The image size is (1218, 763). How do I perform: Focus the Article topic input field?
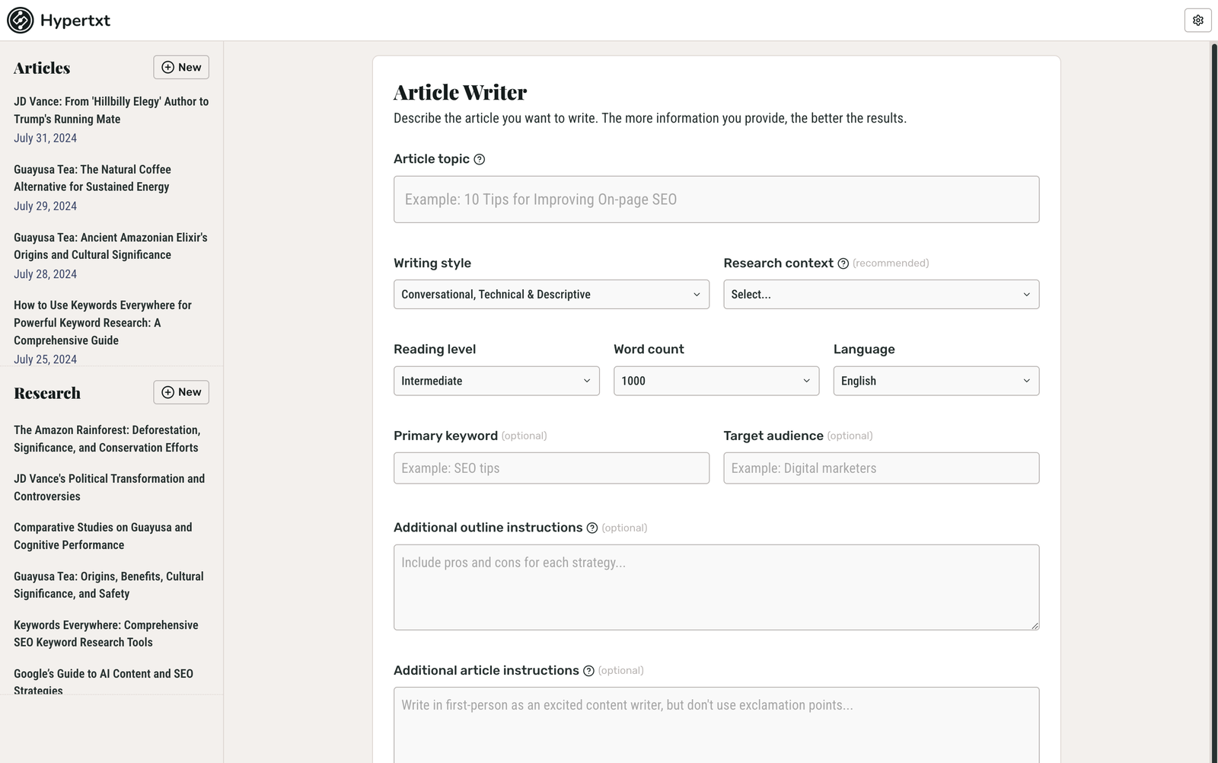coord(716,200)
